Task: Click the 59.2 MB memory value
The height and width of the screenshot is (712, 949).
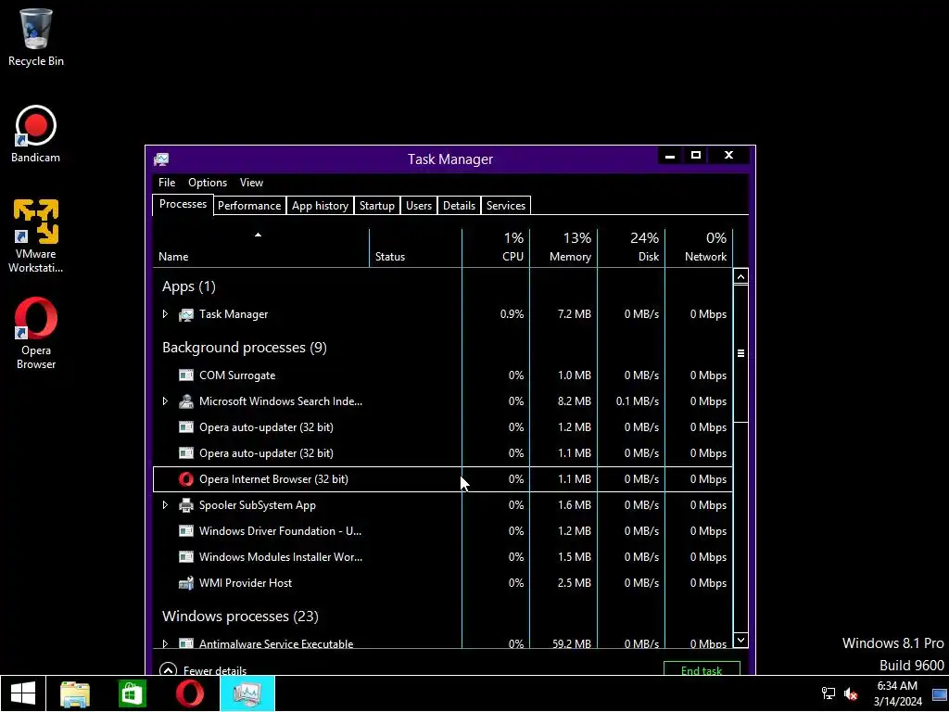Action: [x=572, y=643]
